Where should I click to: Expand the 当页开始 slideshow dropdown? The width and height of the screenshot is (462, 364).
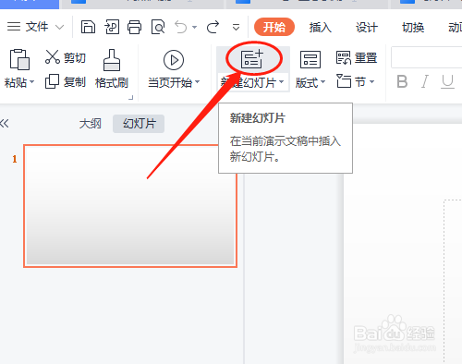coord(198,82)
